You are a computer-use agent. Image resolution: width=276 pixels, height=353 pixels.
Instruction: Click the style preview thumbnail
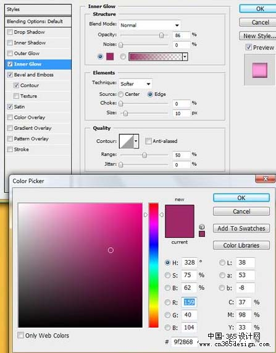pos(260,70)
